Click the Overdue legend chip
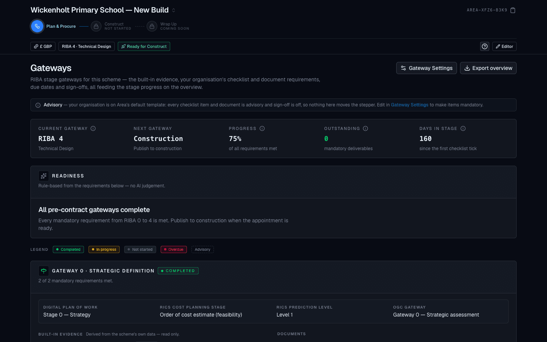Screen dimensions: 547x342 (174, 249)
